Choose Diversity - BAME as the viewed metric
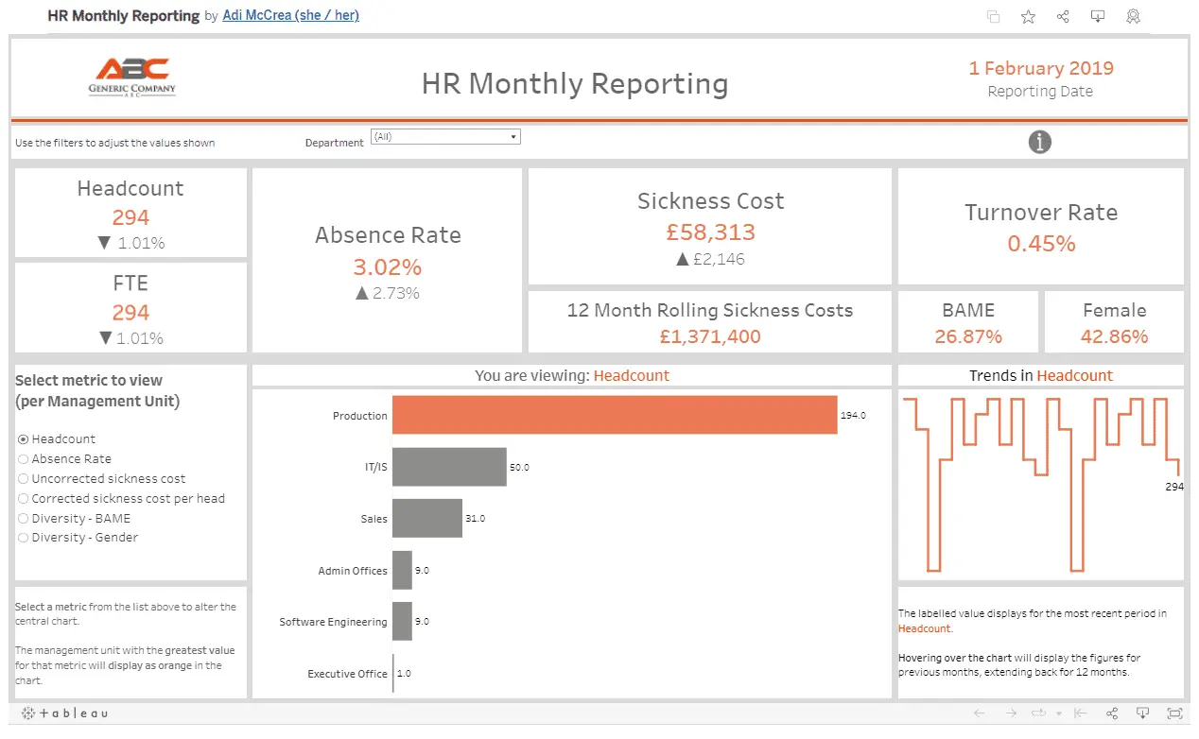 point(24,518)
